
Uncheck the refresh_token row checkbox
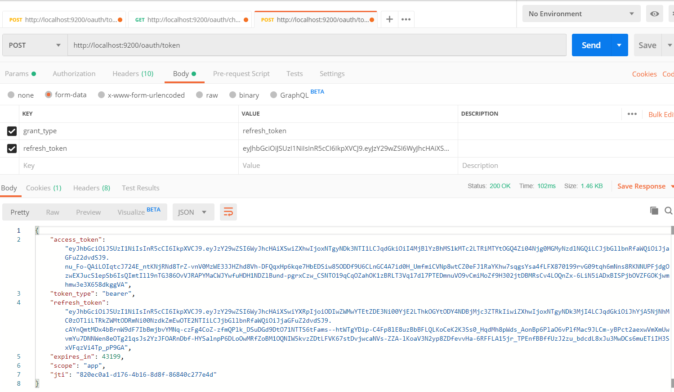(12, 149)
